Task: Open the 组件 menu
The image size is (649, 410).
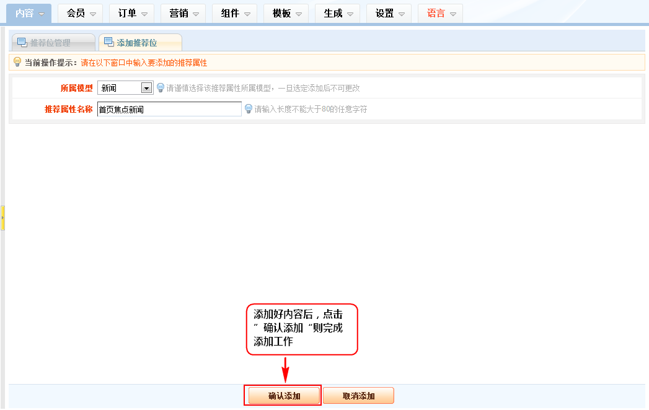Action: 235,13
